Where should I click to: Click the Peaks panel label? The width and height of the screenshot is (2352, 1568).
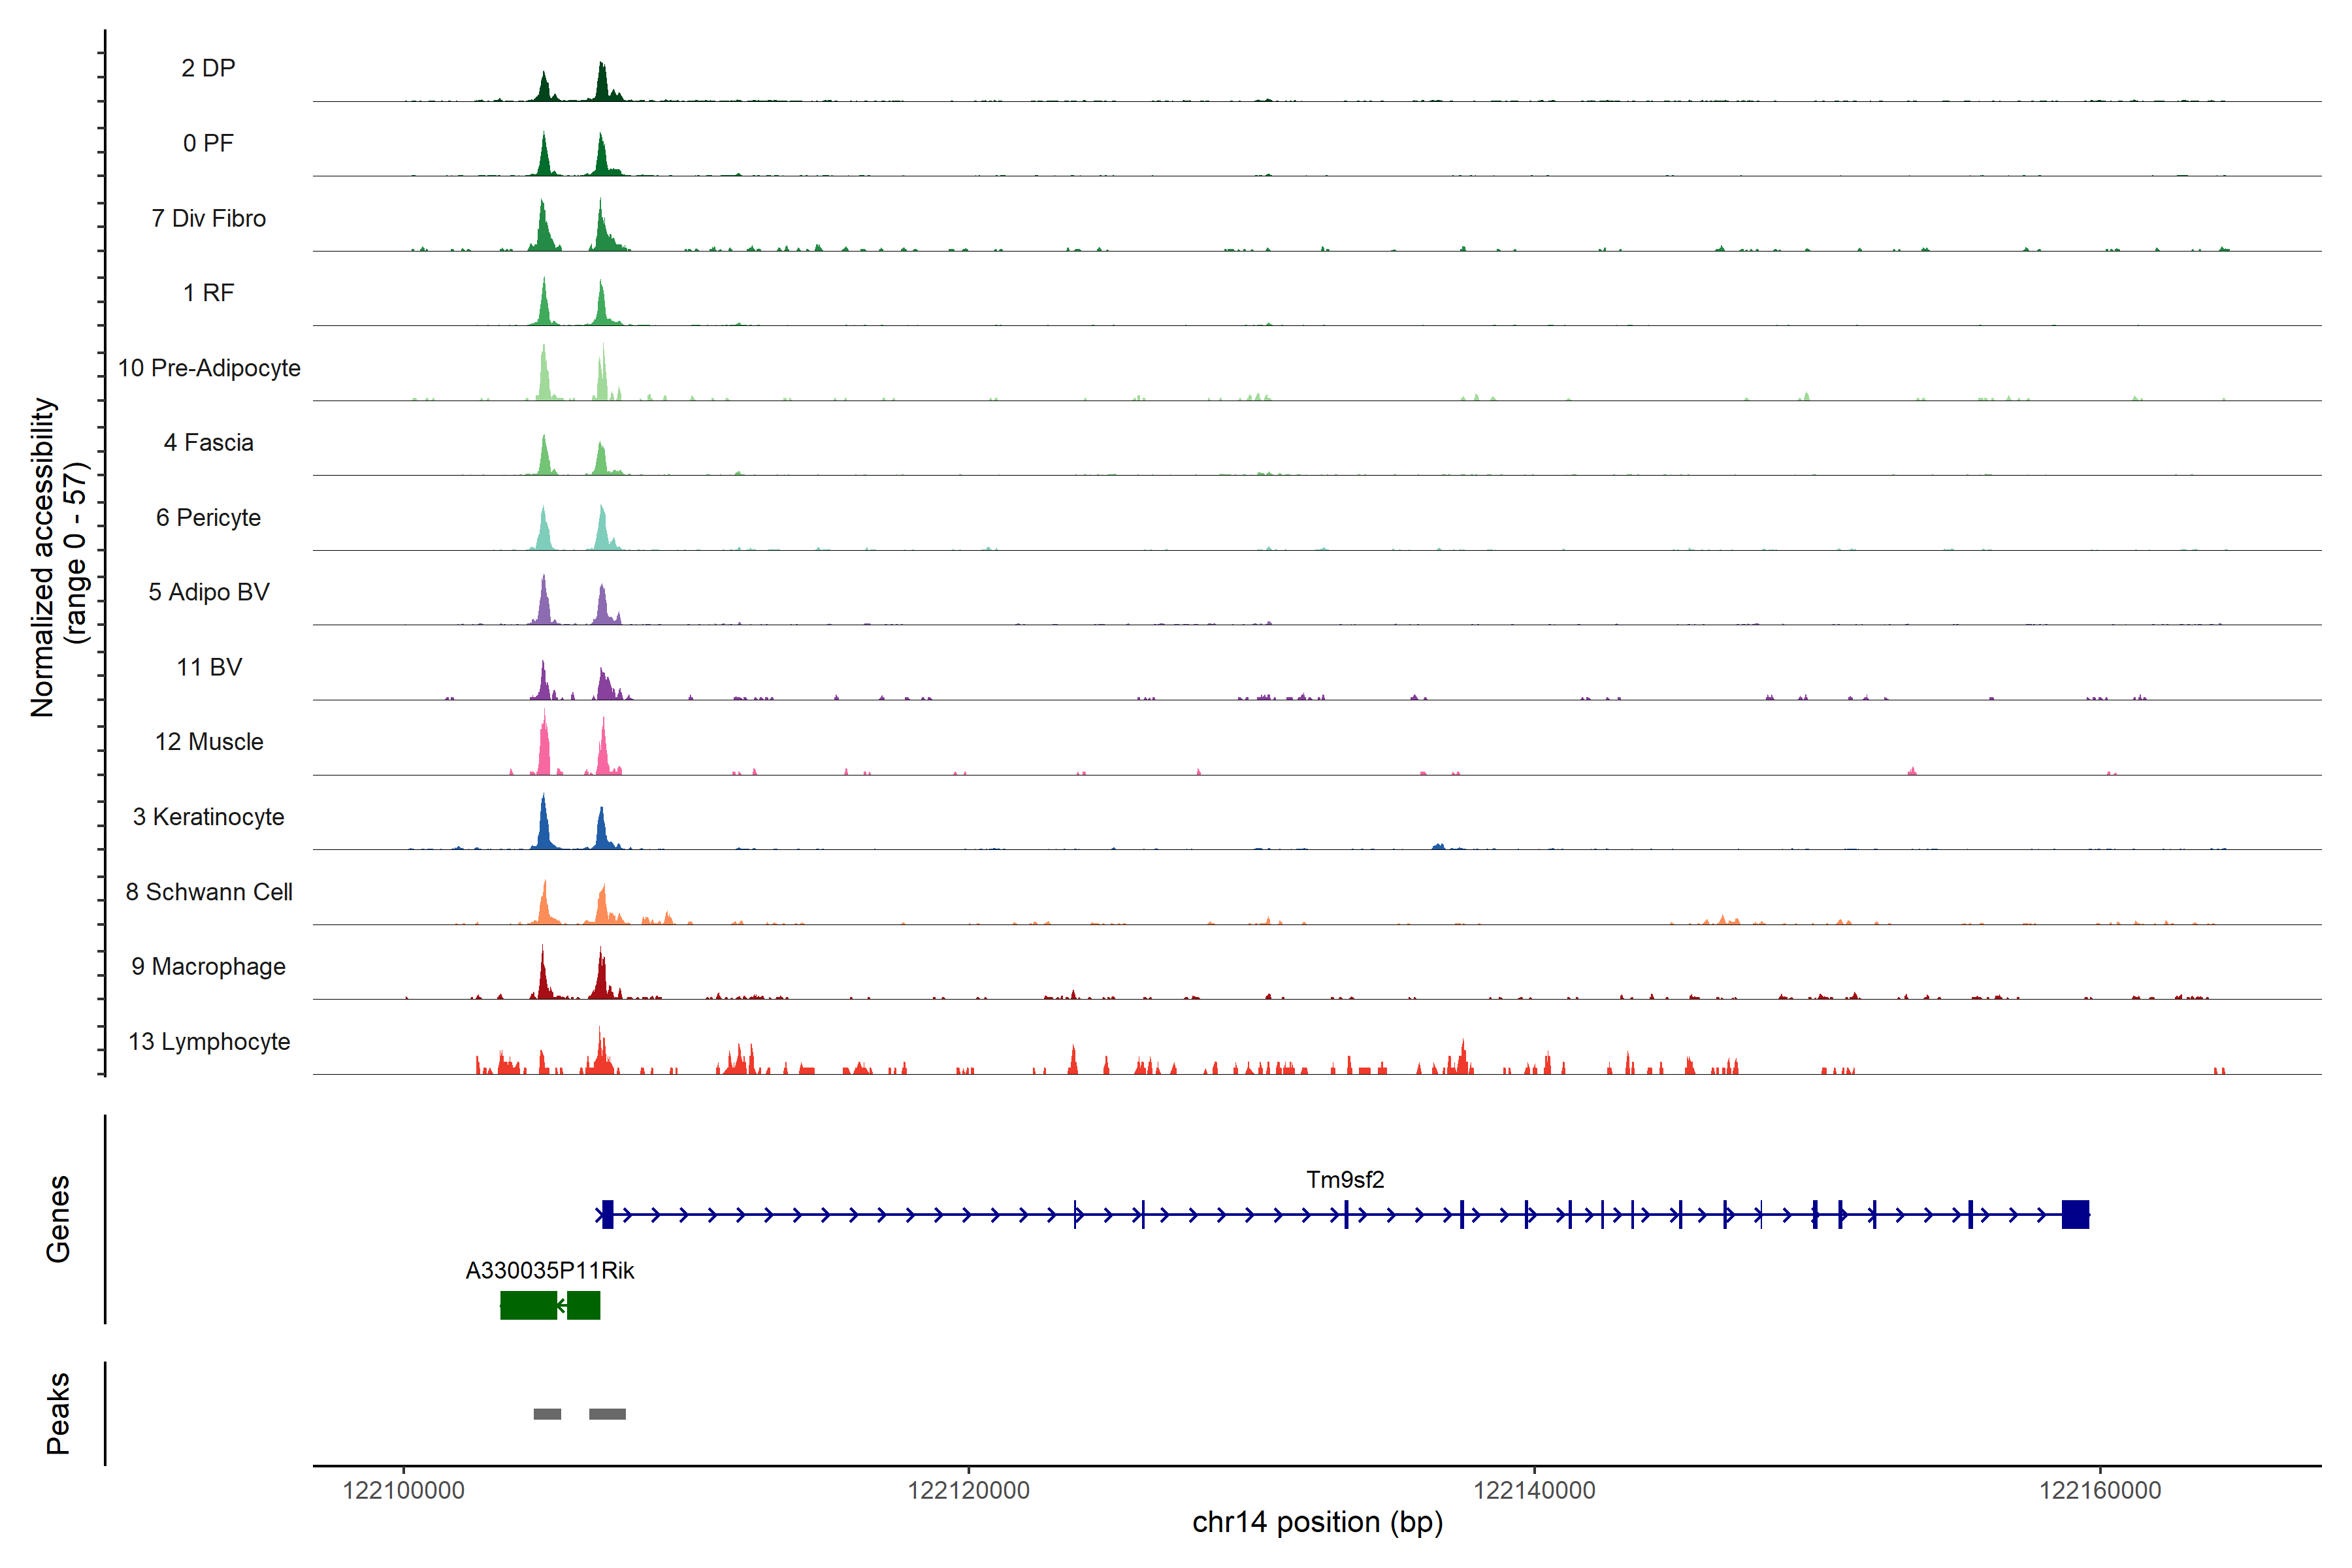coord(58,1412)
